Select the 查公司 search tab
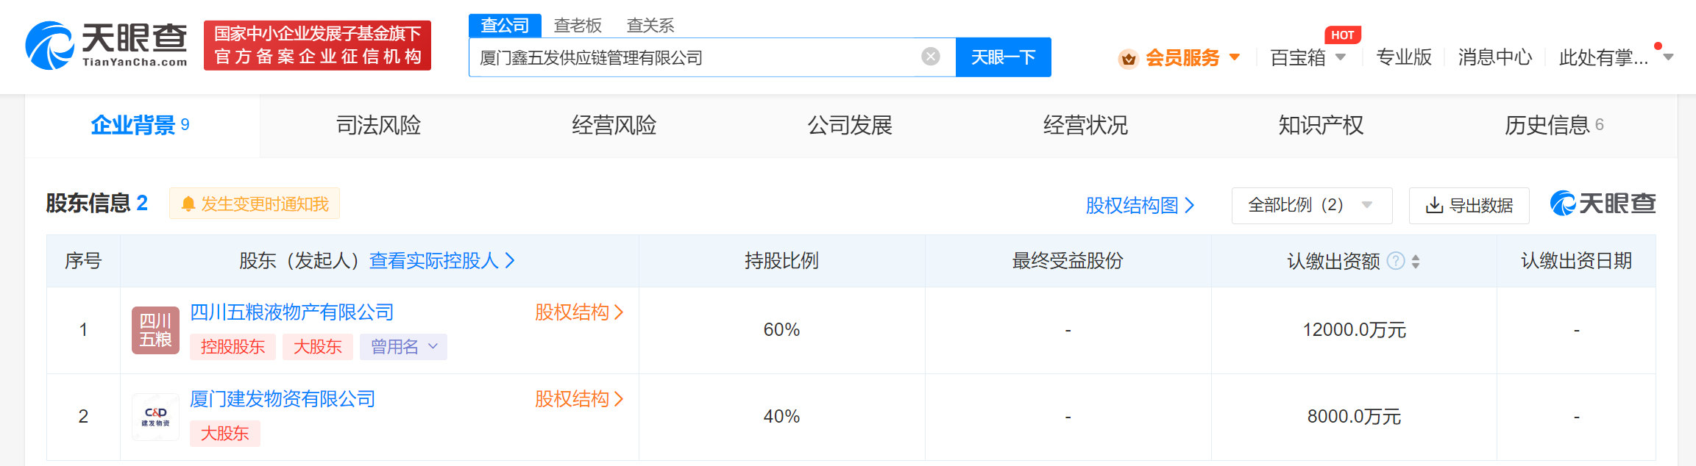This screenshot has height=466, width=1696. pos(505,26)
